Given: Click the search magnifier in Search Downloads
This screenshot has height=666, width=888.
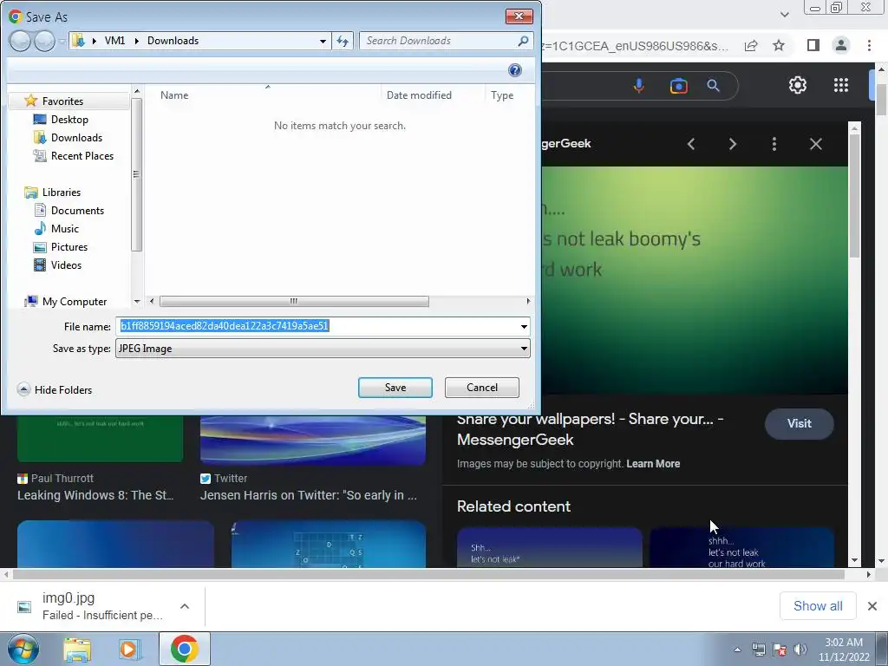Looking at the screenshot, I should tap(523, 41).
